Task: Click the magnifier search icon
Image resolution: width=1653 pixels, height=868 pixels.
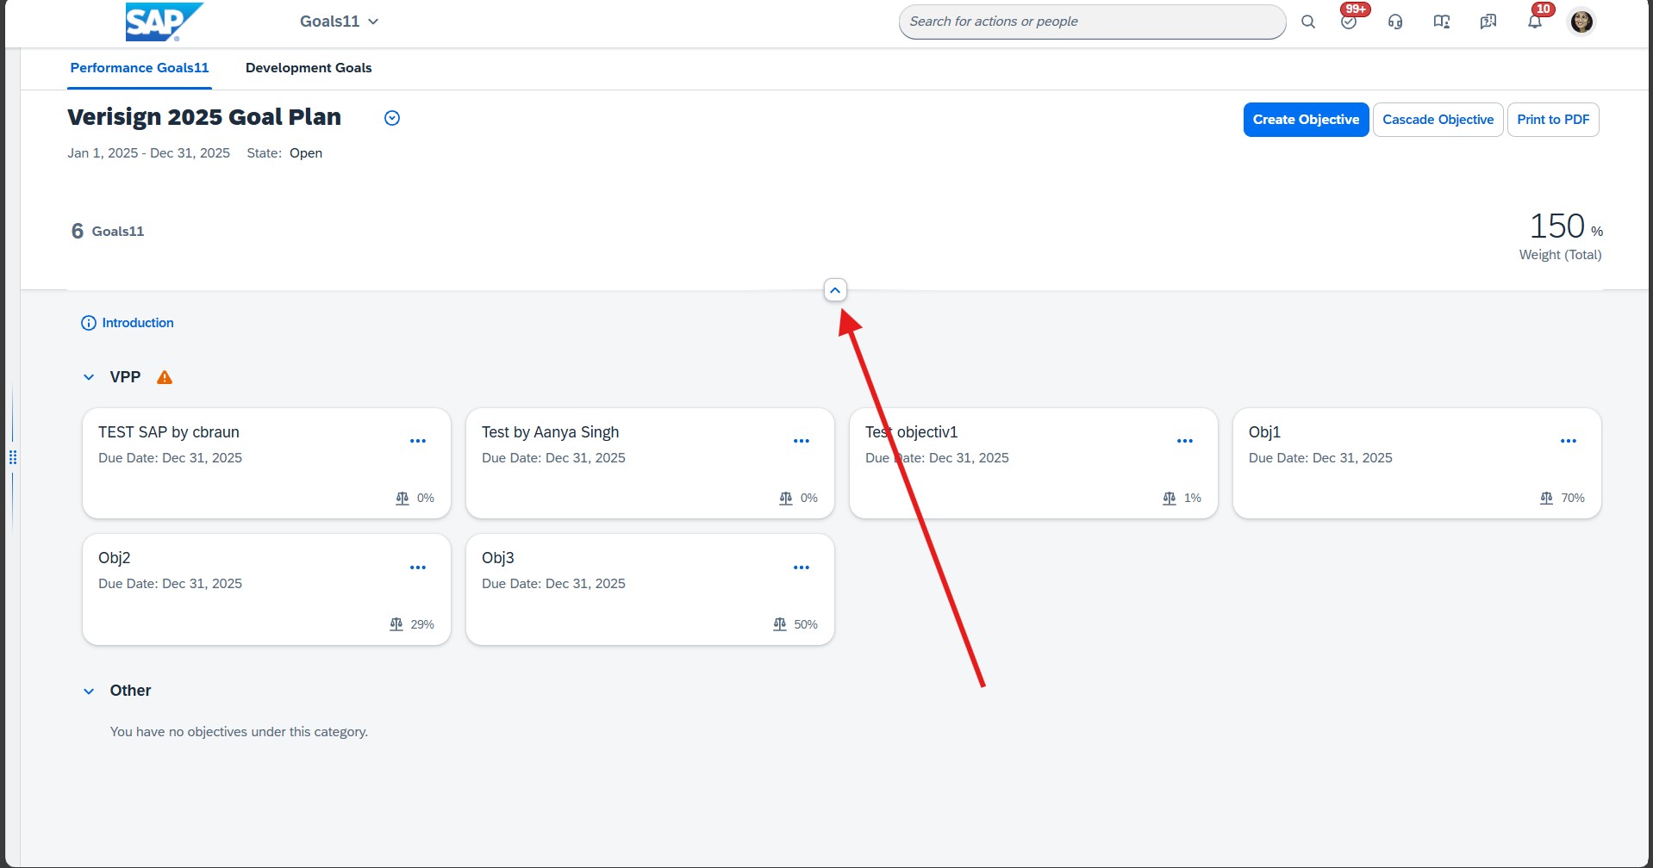Action: pyautogui.click(x=1307, y=22)
